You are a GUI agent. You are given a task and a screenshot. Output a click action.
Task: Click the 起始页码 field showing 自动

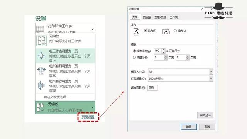(153, 88)
